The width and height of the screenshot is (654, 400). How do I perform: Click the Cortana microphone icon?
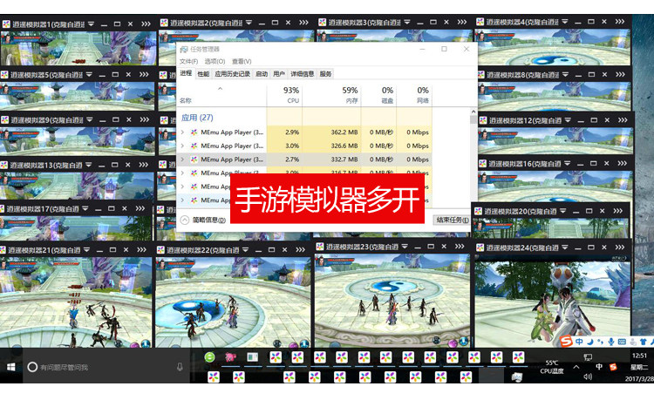pyautogui.click(x=180, y=367)
